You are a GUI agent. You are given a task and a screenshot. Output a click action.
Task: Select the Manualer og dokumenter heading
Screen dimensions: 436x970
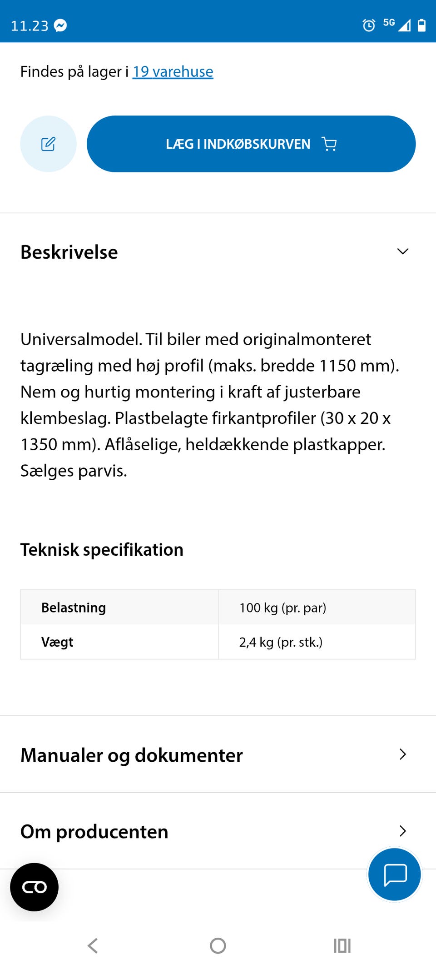[132, 755]
